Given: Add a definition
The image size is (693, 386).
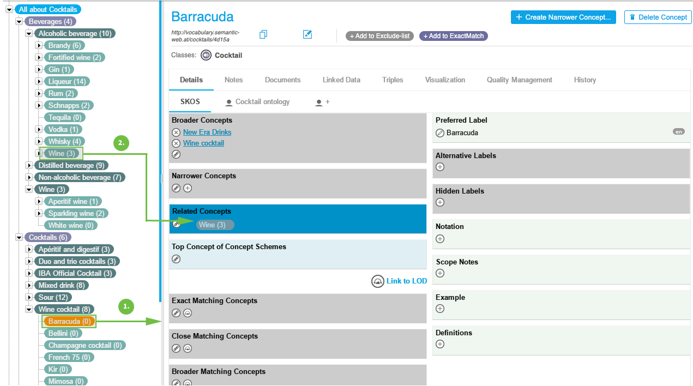Looking at the screenshot, I should pyautogui.click(x=440, y=344).
